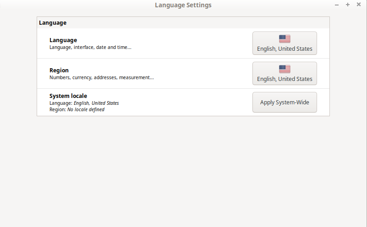Click the 'Language' section header at top

coord(53,23)
